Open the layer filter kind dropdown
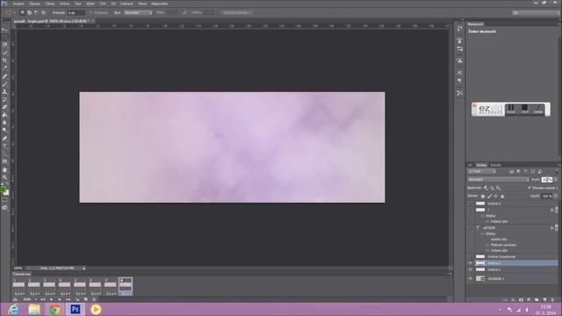562x316 pixels. (482, 172)
